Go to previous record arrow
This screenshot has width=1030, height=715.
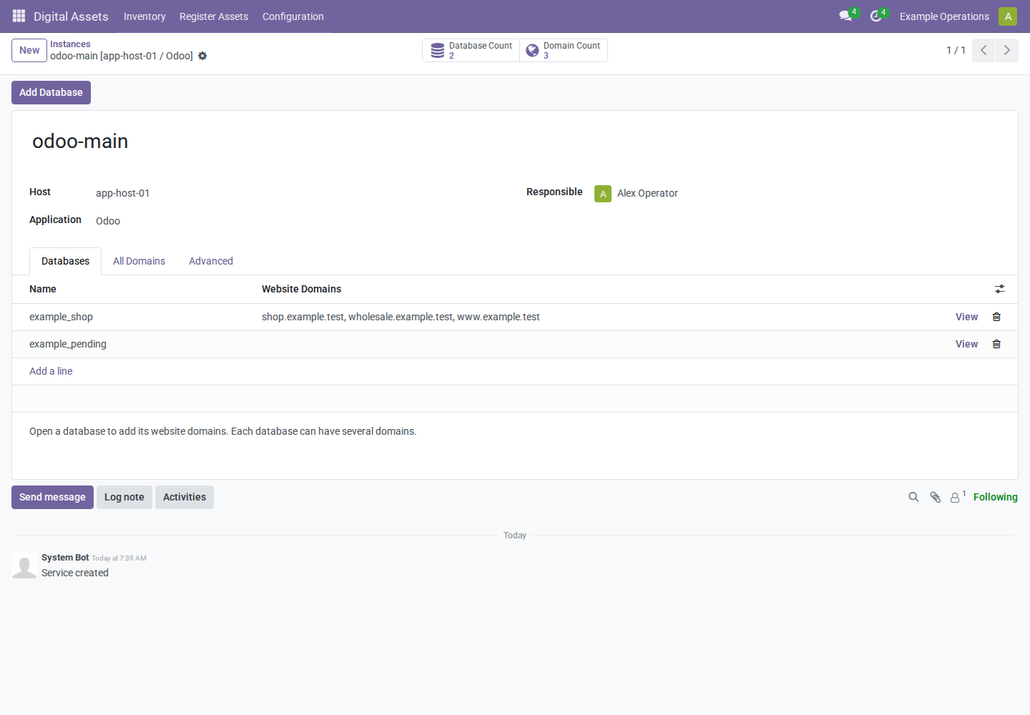point(984,50)
